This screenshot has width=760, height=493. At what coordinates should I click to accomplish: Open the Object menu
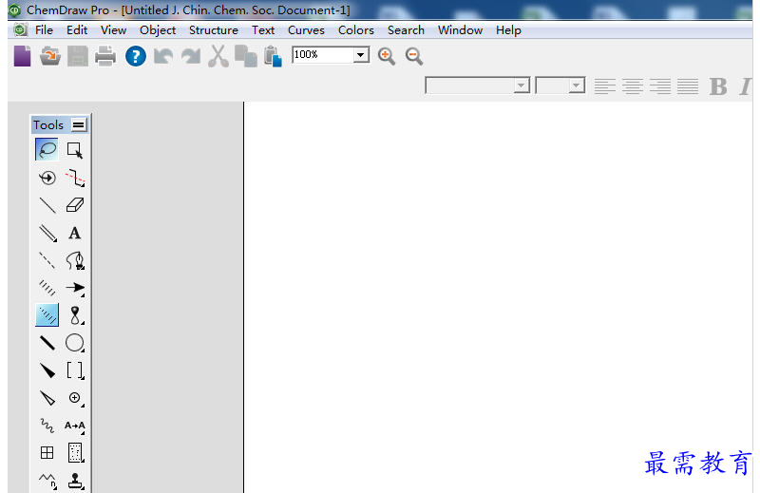tap(158, 30)
